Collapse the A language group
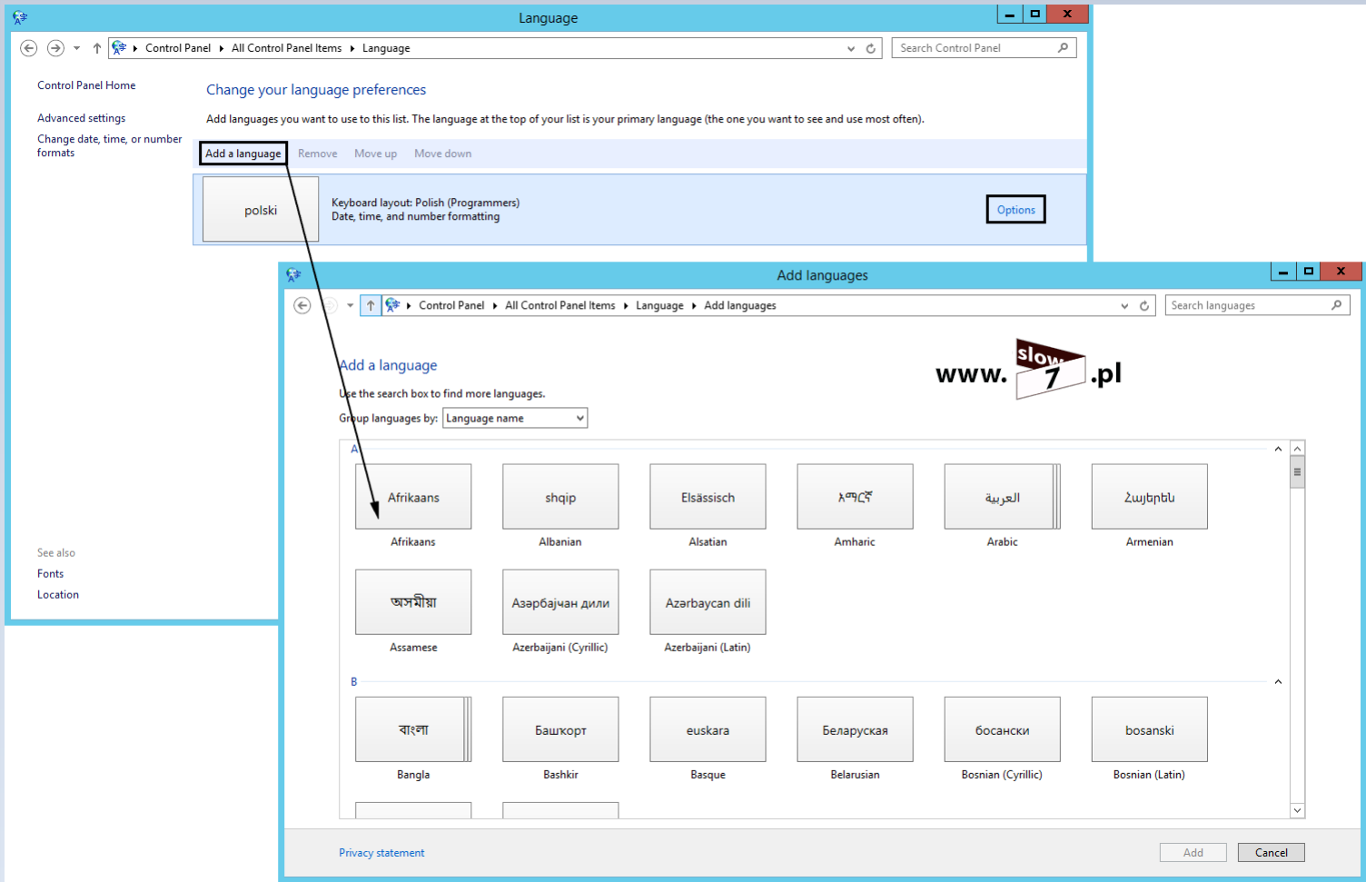Viewport: 1366px width, 882px height. point(1278,449)
